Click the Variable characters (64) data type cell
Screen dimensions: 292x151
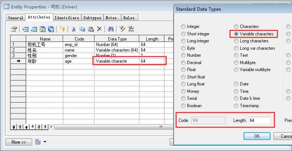pyautogui.click(x=117, y=50)
